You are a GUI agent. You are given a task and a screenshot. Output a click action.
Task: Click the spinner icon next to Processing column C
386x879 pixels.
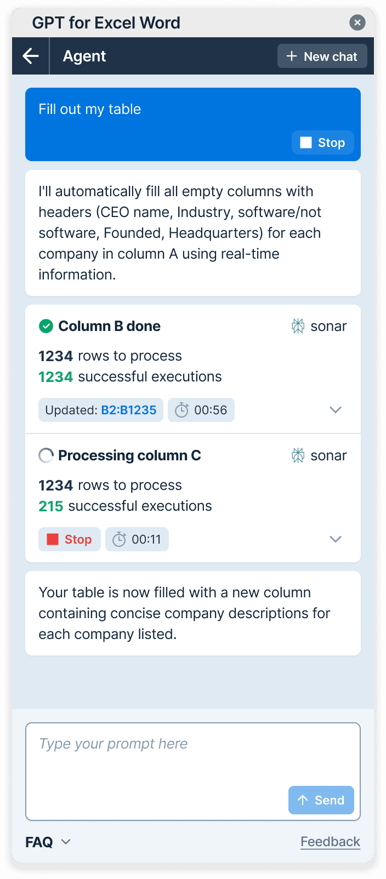click(x=46, y=455)
